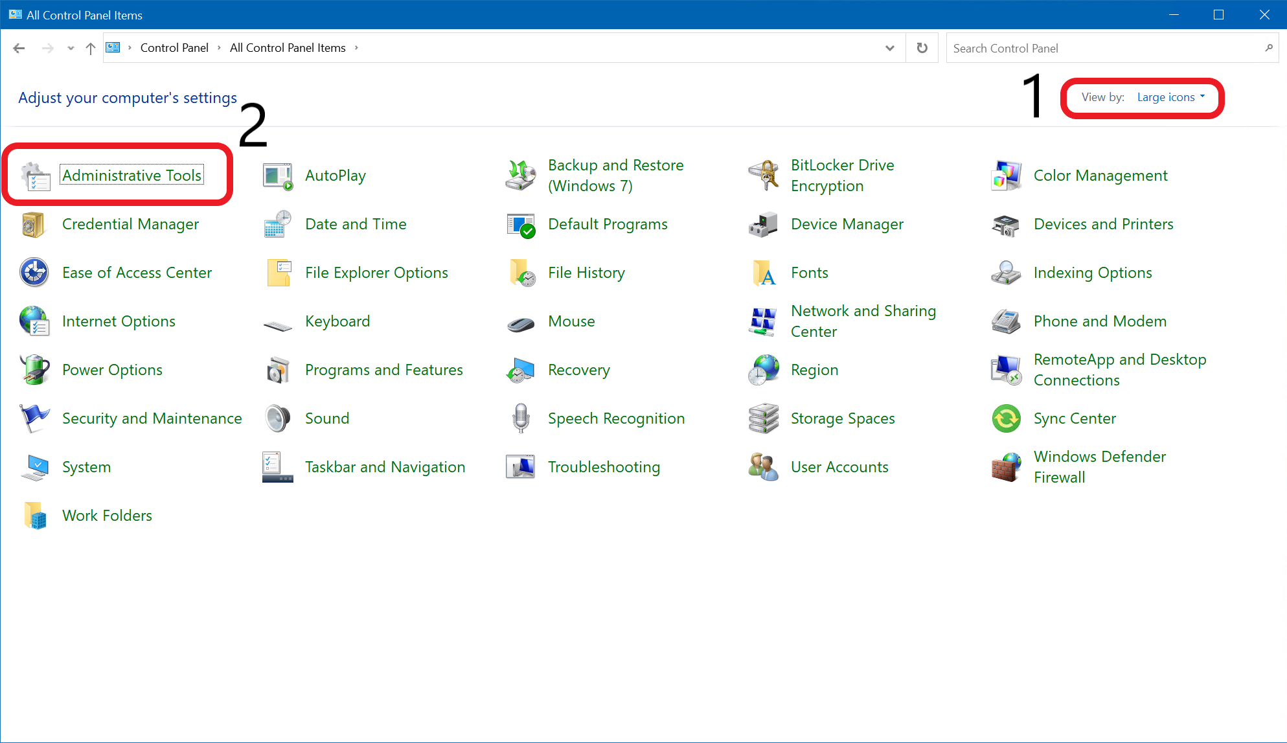Screen dimensions: 1287x743
Task: Click the Security and Maintenance flag icon
Action: point(35,419)
